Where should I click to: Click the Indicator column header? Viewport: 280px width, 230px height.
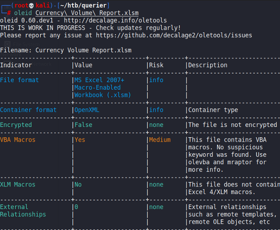point(16,65)
